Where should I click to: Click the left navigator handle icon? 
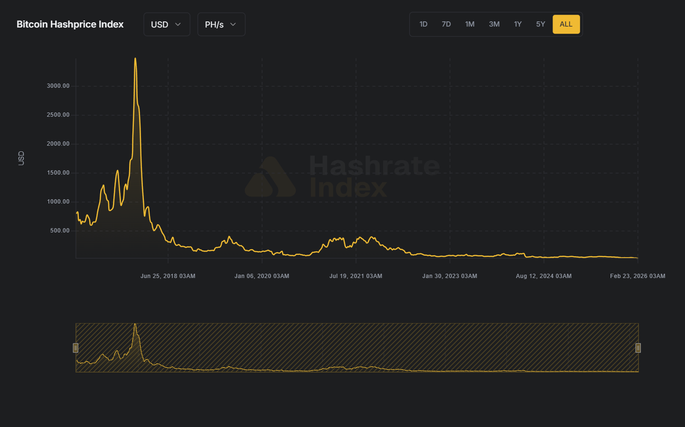(75, 348)
